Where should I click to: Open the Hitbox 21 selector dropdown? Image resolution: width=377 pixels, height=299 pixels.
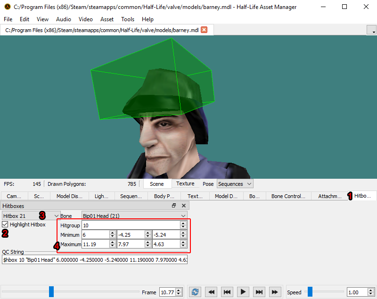[31, 216]
